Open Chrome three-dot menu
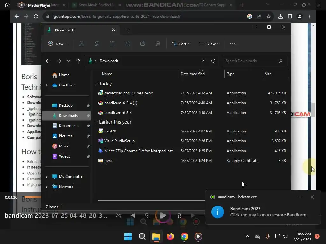This screenshot has width=326, height=244. tap(309, 17)
